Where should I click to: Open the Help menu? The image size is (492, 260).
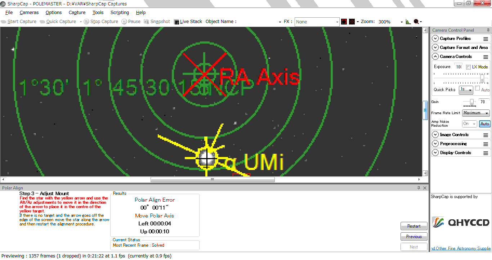click(x=141, y=13)
